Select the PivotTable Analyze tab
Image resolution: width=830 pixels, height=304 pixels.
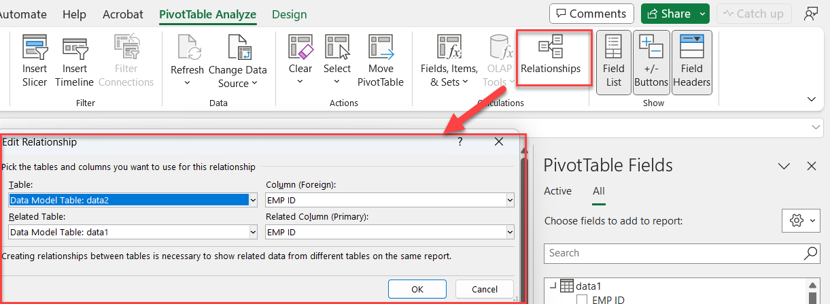(x=207, y=14)
